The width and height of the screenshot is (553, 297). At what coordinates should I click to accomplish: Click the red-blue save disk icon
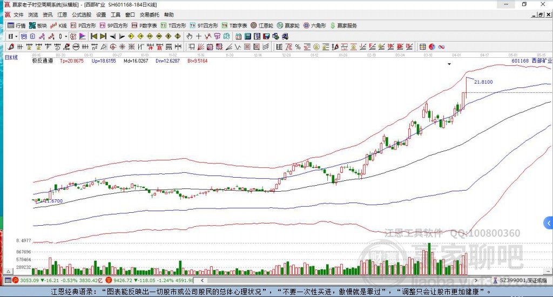click(x=266, y=36)
